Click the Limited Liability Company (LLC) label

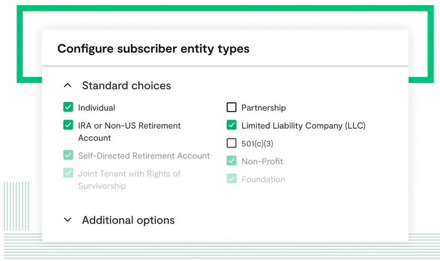tap(303, 125)
